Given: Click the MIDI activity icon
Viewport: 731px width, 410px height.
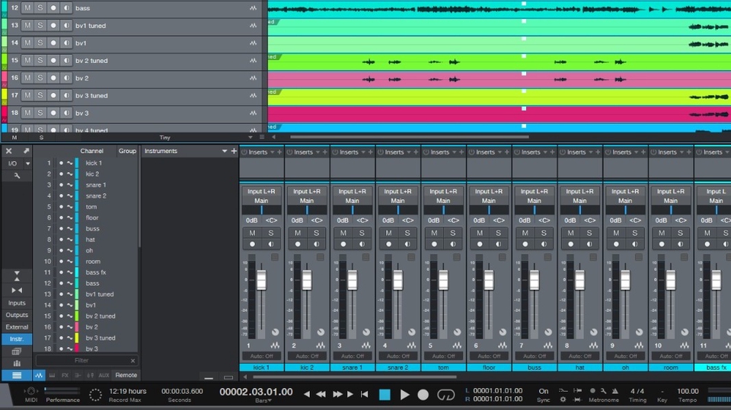Looking at the screenshot, I should (x=30, y=391).
